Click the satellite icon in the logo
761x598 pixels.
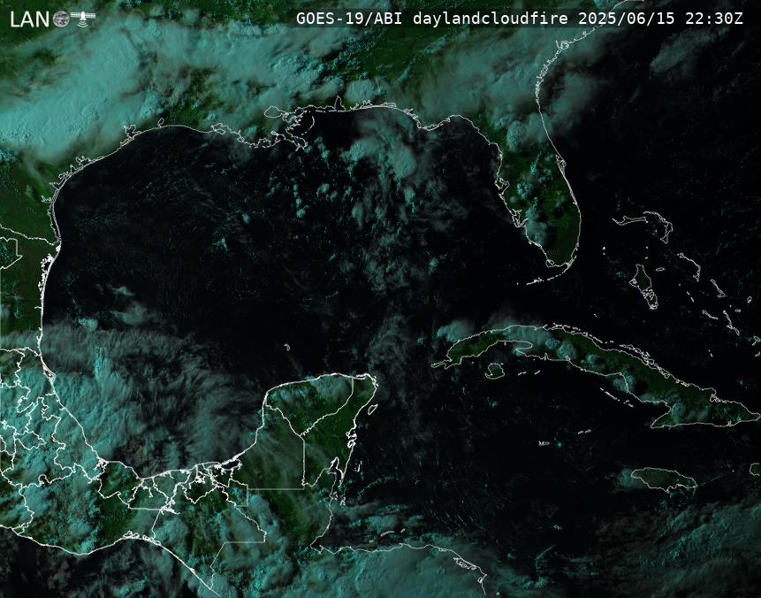83,18
